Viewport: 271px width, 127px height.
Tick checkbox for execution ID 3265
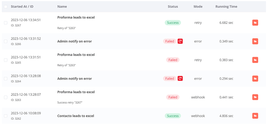coord(6,60)
